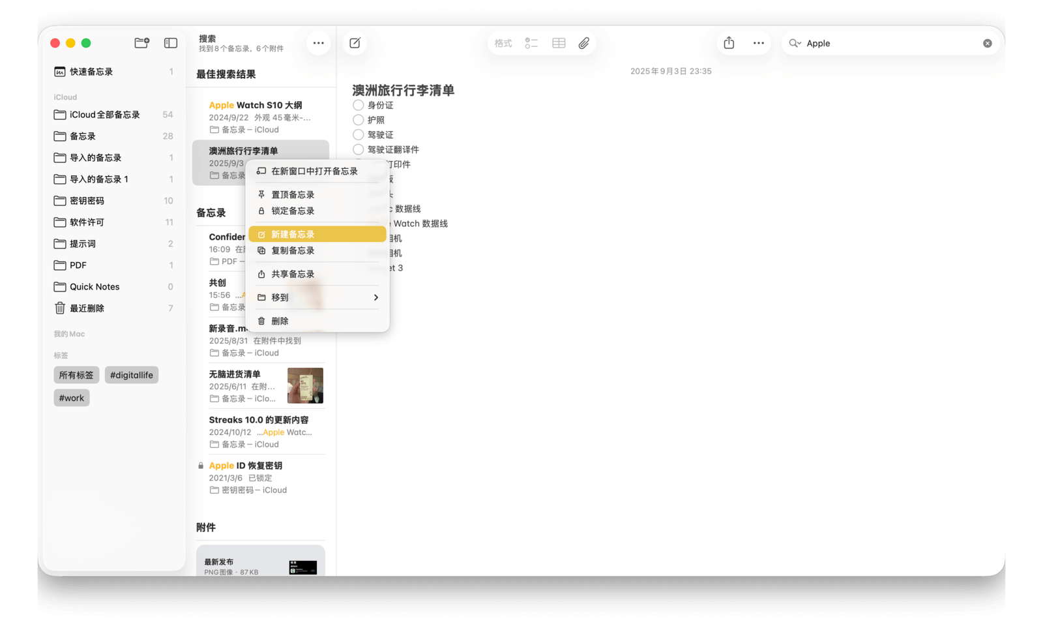Open the 密钥密码 folder
This screenshot has height=626, width=1043.
(87, 201)
